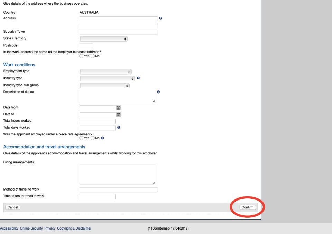Image resolution: width=332 pixels, height=234 pixels.
Task: Select Yes for piece rate agreement
Action: tap(81, 138)
